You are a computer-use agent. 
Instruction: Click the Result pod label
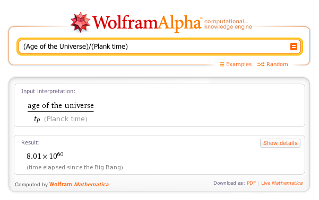click(30, 143)
